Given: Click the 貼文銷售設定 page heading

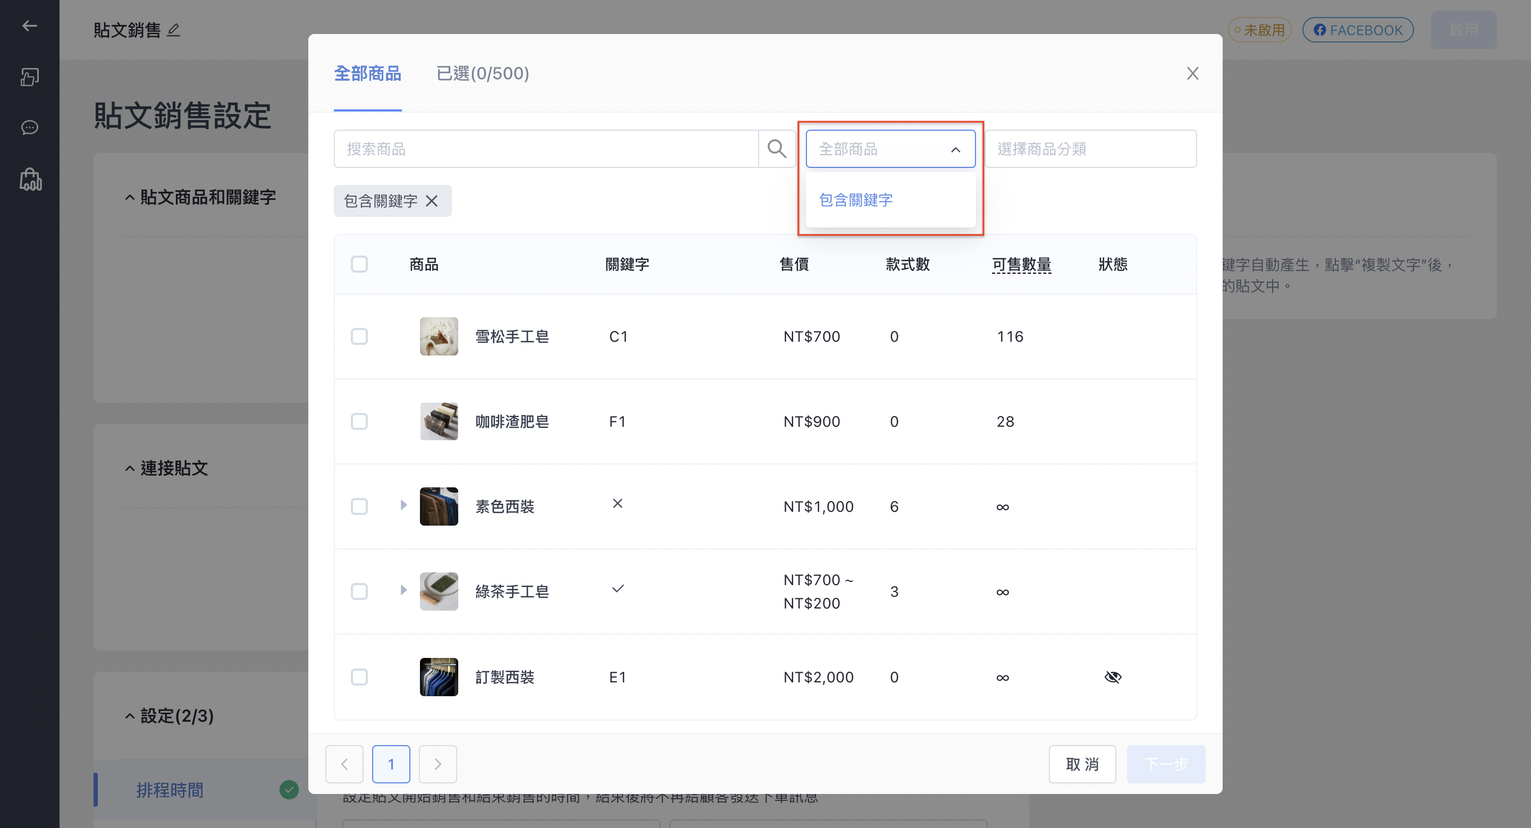Looking at the screenshot, I should (182, 115).
